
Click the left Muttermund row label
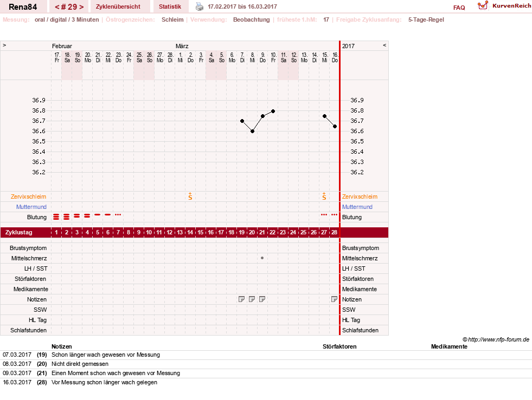click(31, 207)
